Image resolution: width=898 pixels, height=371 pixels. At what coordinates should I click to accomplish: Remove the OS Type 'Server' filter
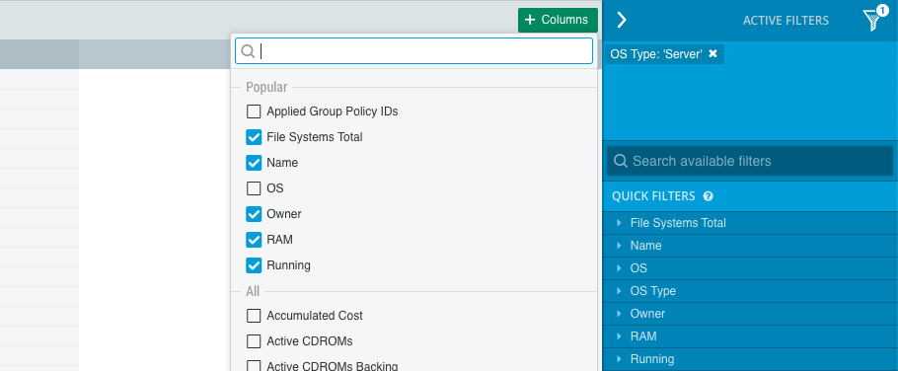pyautogui.click(x=713, y=53)
